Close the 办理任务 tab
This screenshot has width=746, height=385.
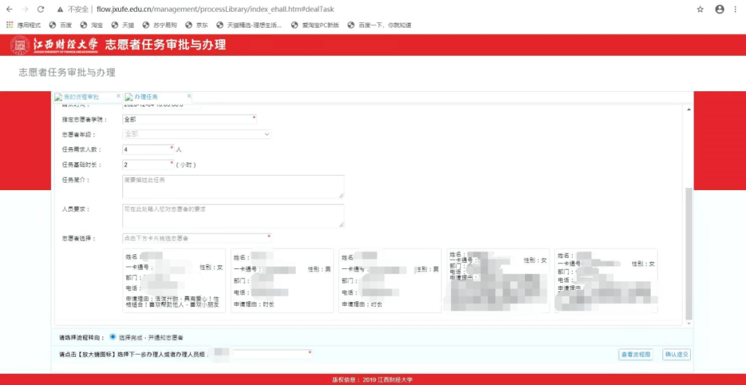tap(189, 96)
